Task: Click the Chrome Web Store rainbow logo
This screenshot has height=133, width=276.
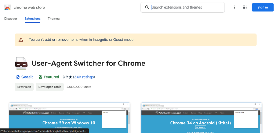Action: pos(7,8)
